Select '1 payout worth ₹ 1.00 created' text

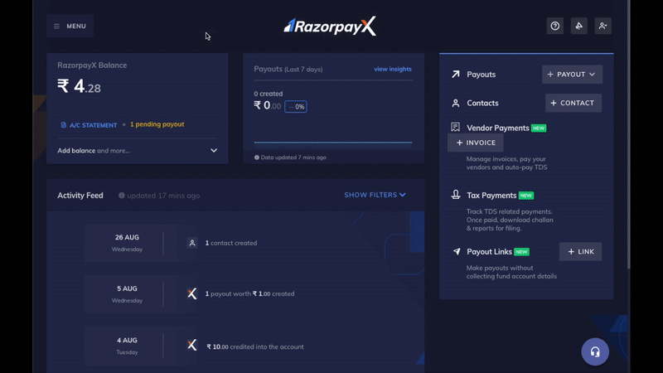pos(249,293)
